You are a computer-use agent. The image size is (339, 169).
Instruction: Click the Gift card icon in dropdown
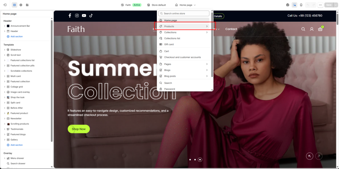coord(161,44)
